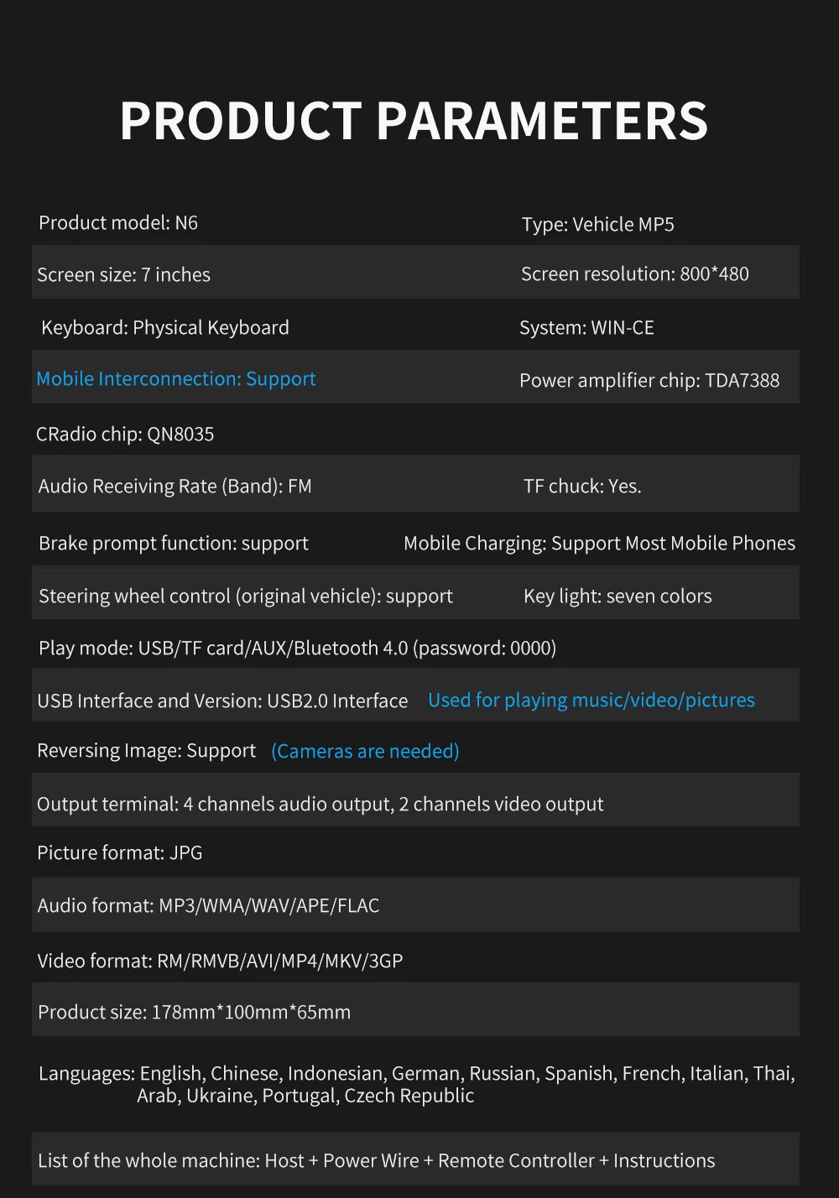Click the List of the whole machine row
The image size is (839, 1198).
point(376,1161)
